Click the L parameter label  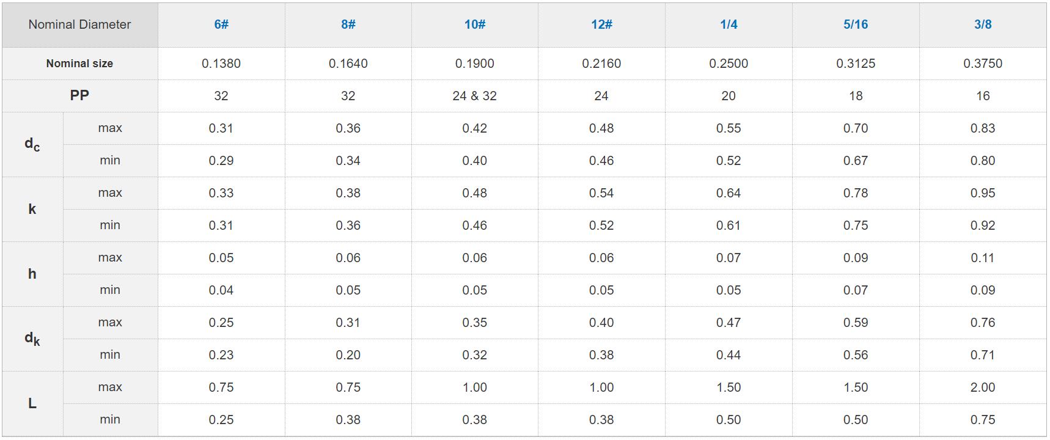[x=32, y=403]
